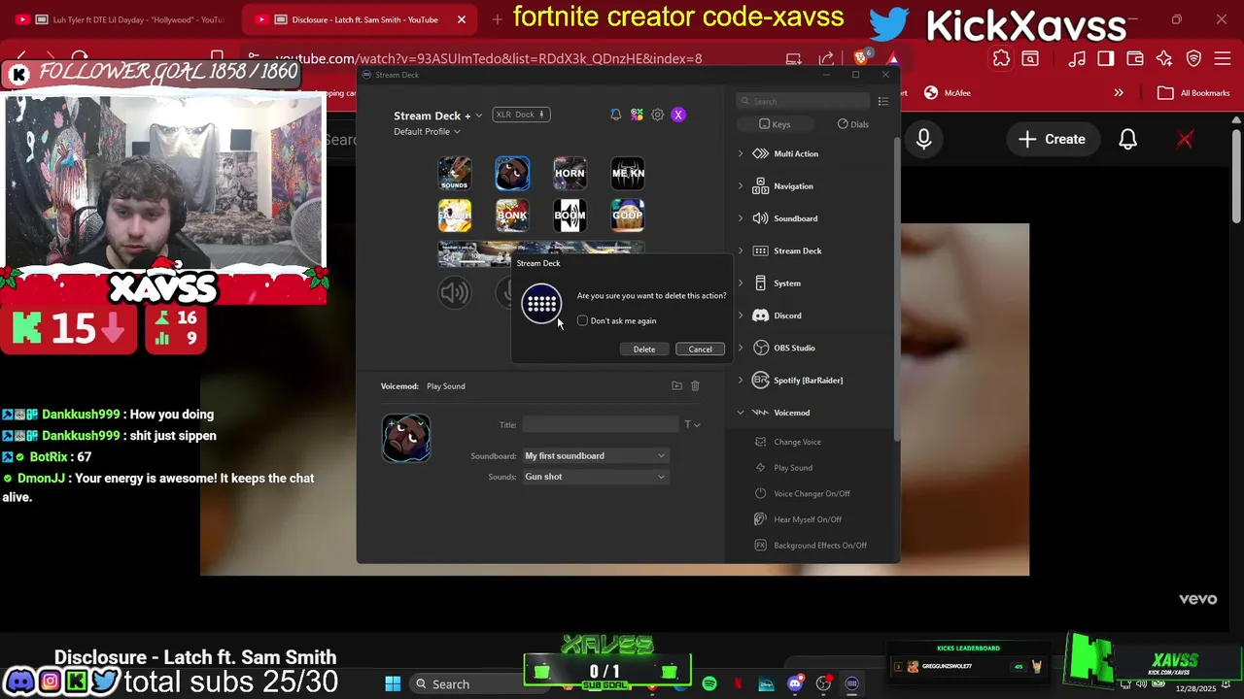Open the McAfee bookmark

coord(947,93)
